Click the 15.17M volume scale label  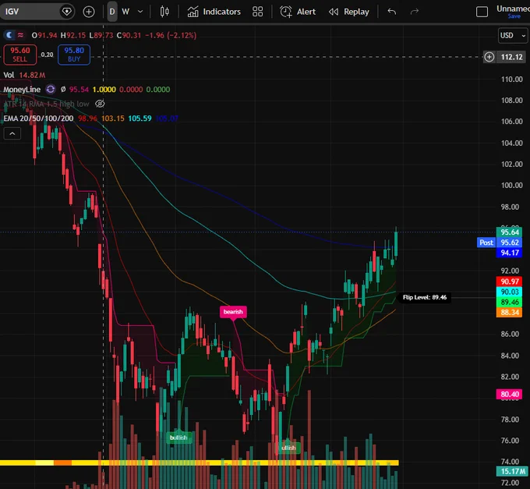pos(512,471)
